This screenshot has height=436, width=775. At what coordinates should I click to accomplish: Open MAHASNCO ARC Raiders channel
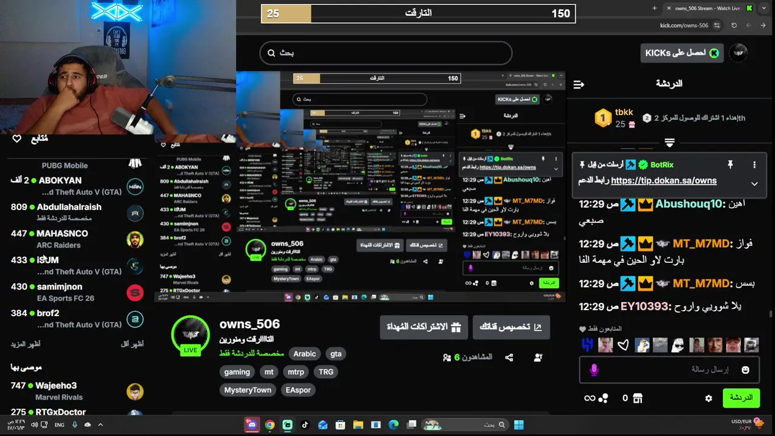[x=77, y=239]
